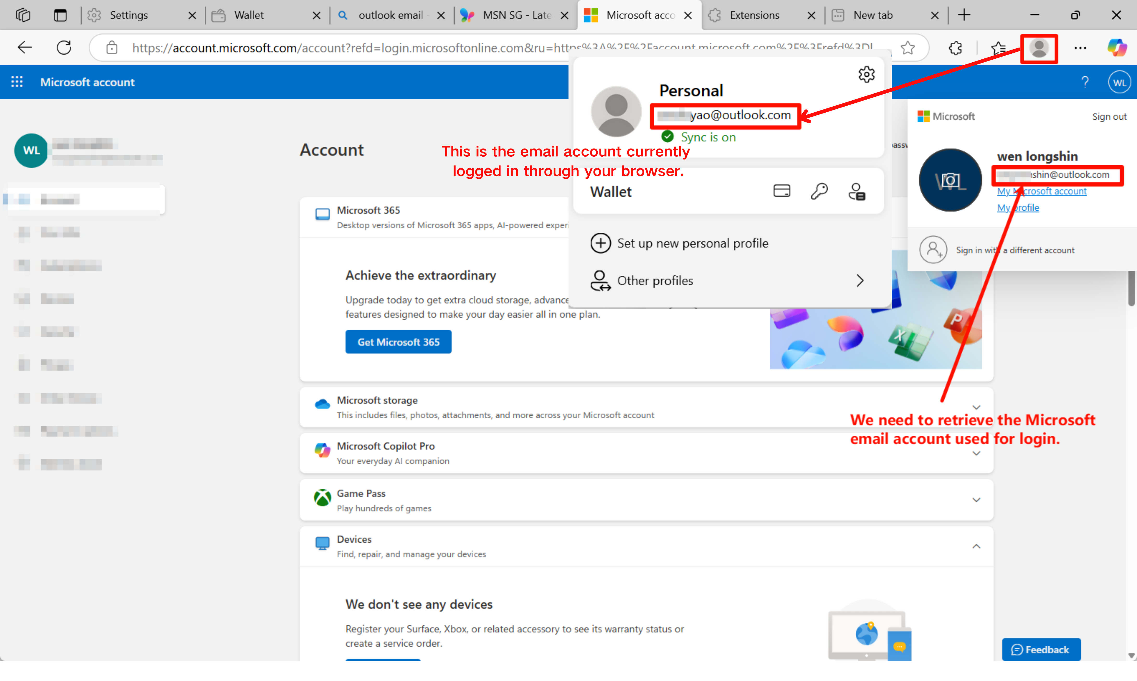Open the Extensions puzzle icon in toolbar
The width and height of the screenshot is (1137, 681).
955,48
